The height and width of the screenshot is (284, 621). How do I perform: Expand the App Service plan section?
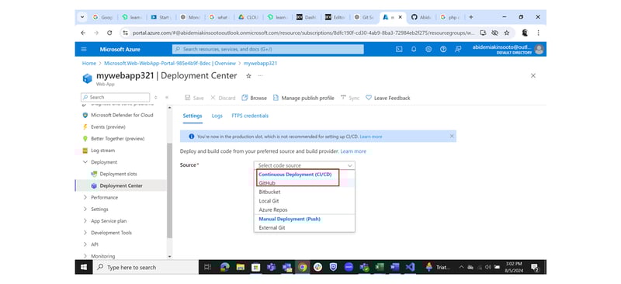coord(85,221)
